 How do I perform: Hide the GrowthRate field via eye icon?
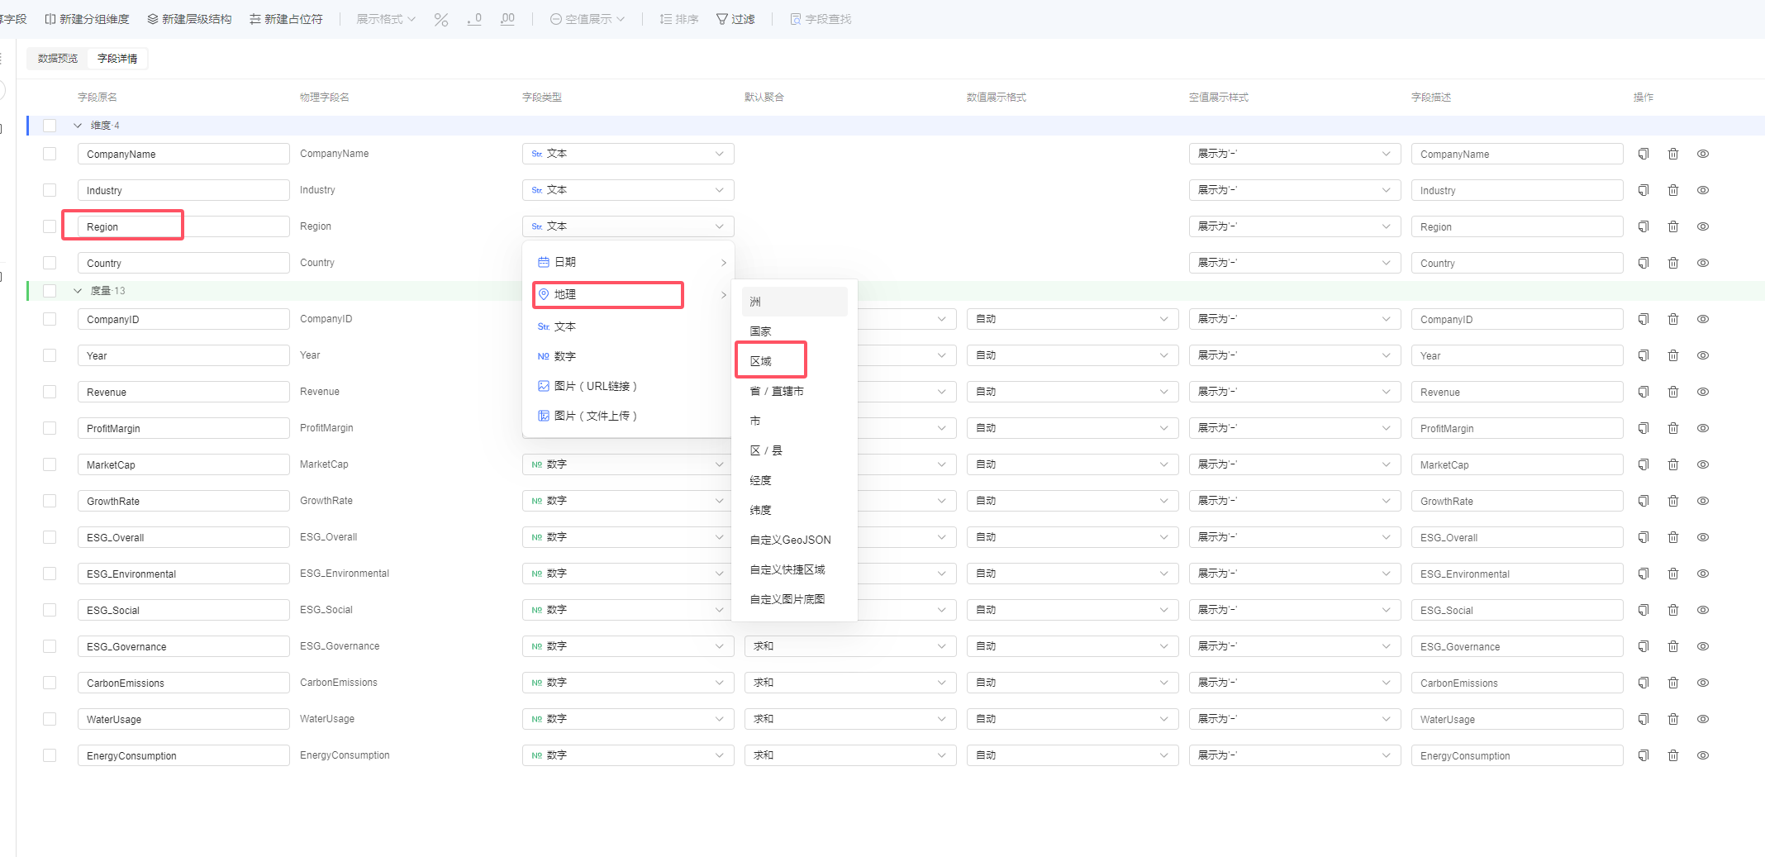point(1703,501)
